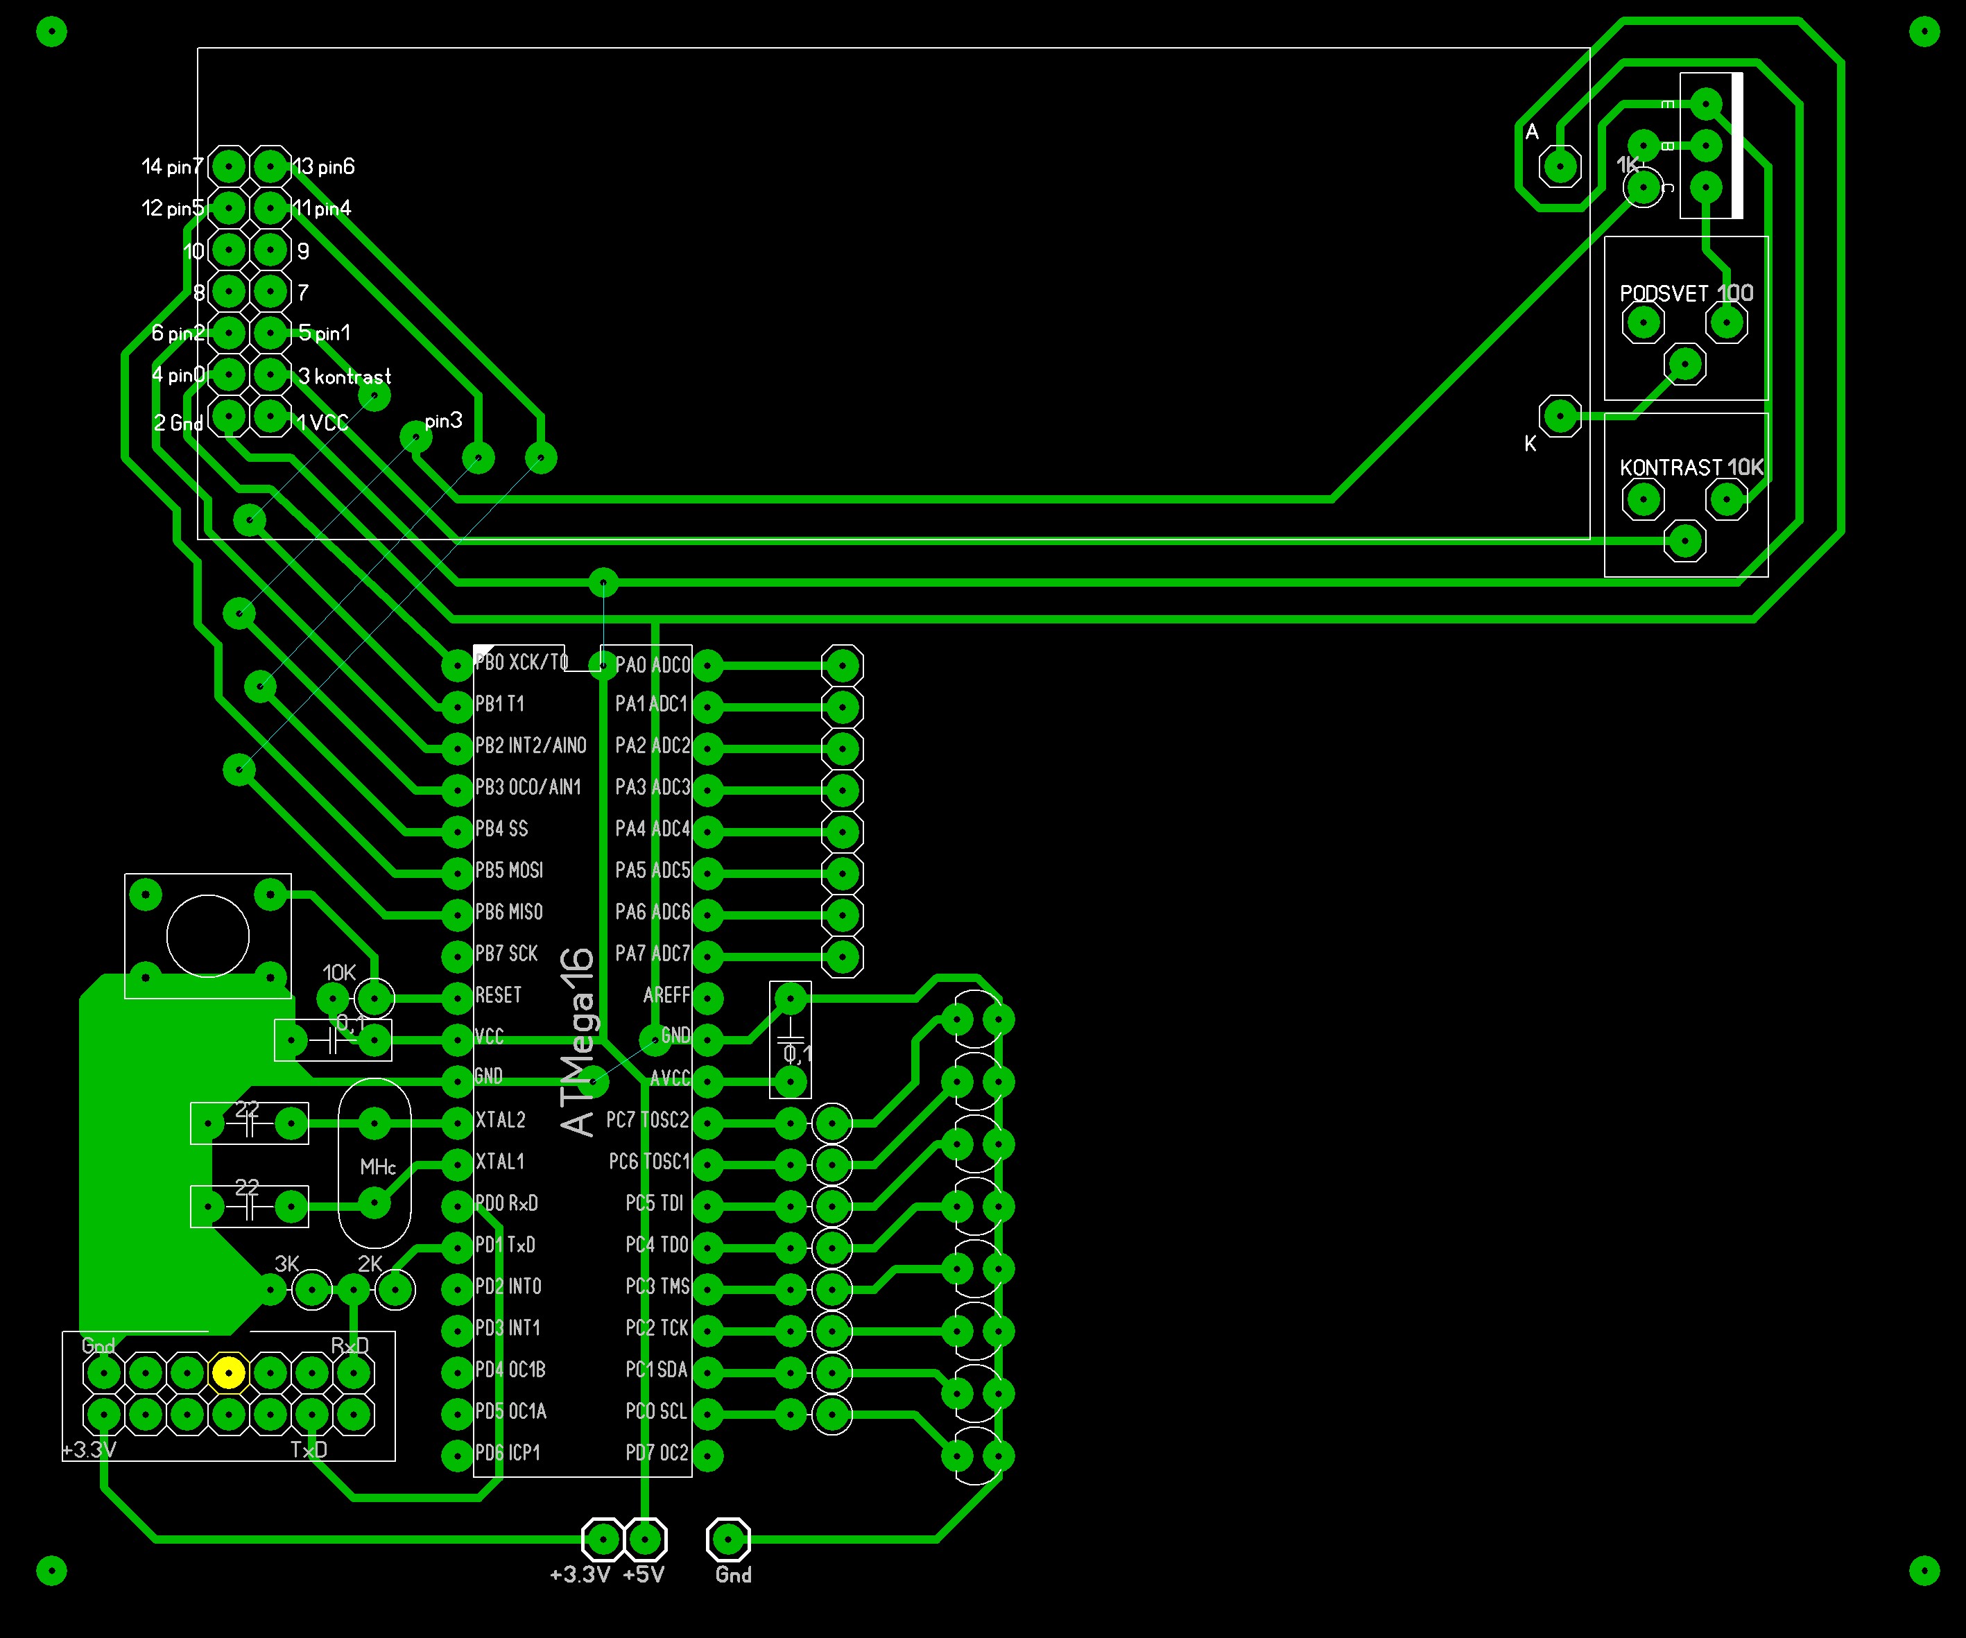
Task: Select pad labeled A near top right
Action: point(1560,166)
